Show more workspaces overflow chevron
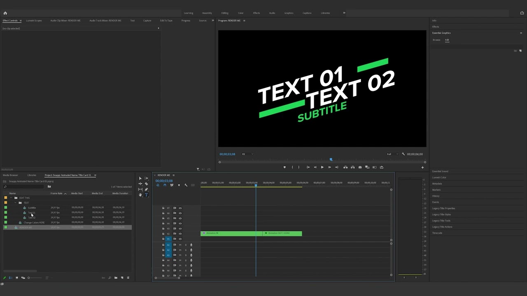The width and height of the screenshot is (527, 296). pyautogui.click(x=344, y=13)
